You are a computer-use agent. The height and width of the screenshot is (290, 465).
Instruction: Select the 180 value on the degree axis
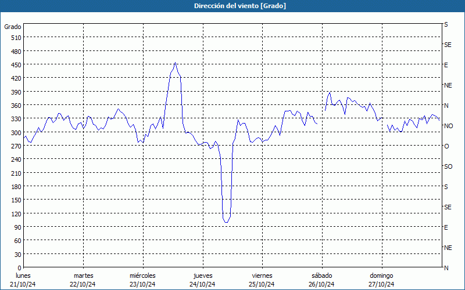[x=16, y=187]
